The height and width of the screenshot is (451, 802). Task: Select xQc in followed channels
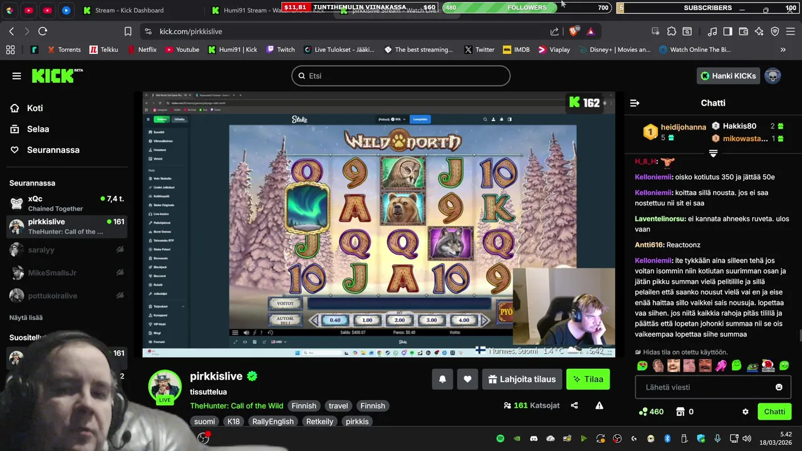coord(66,203)
